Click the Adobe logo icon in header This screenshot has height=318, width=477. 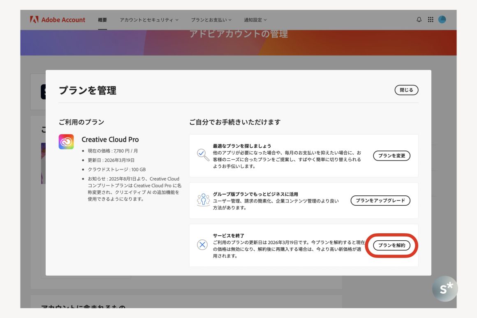coord(34,20)
